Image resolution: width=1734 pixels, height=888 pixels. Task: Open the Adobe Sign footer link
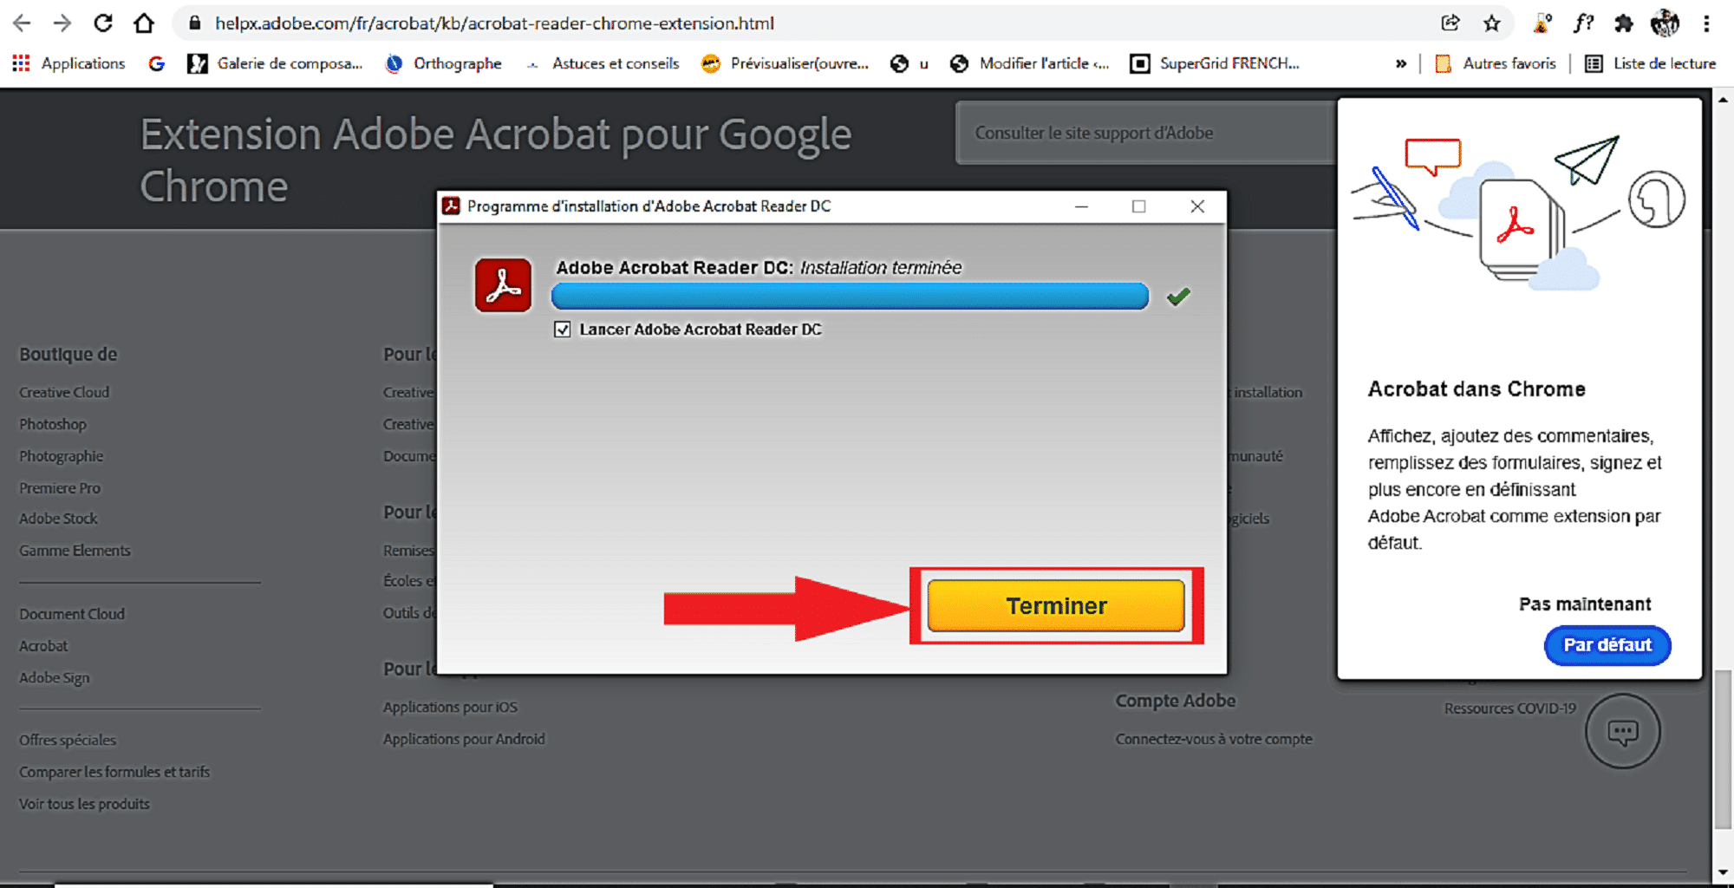coord(55,677)
